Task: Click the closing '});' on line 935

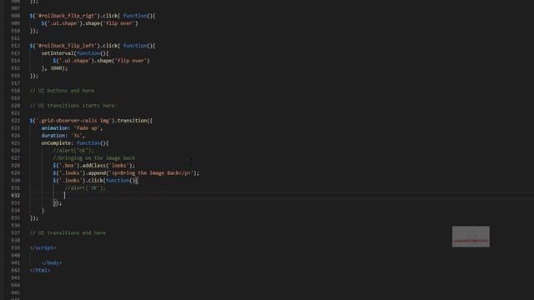Action: (34, 217)
